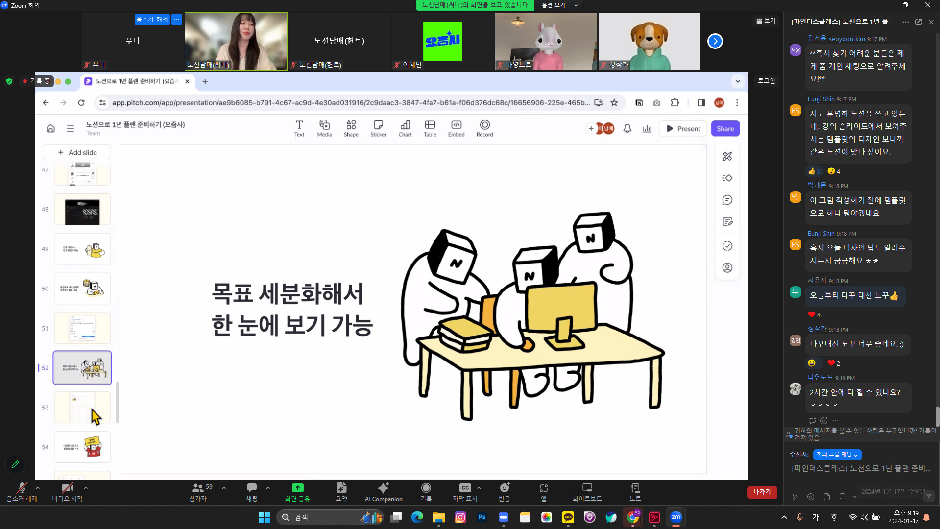Open the Media insert tool
Viewport: 940px width, 529px height.
click(324, 128)
